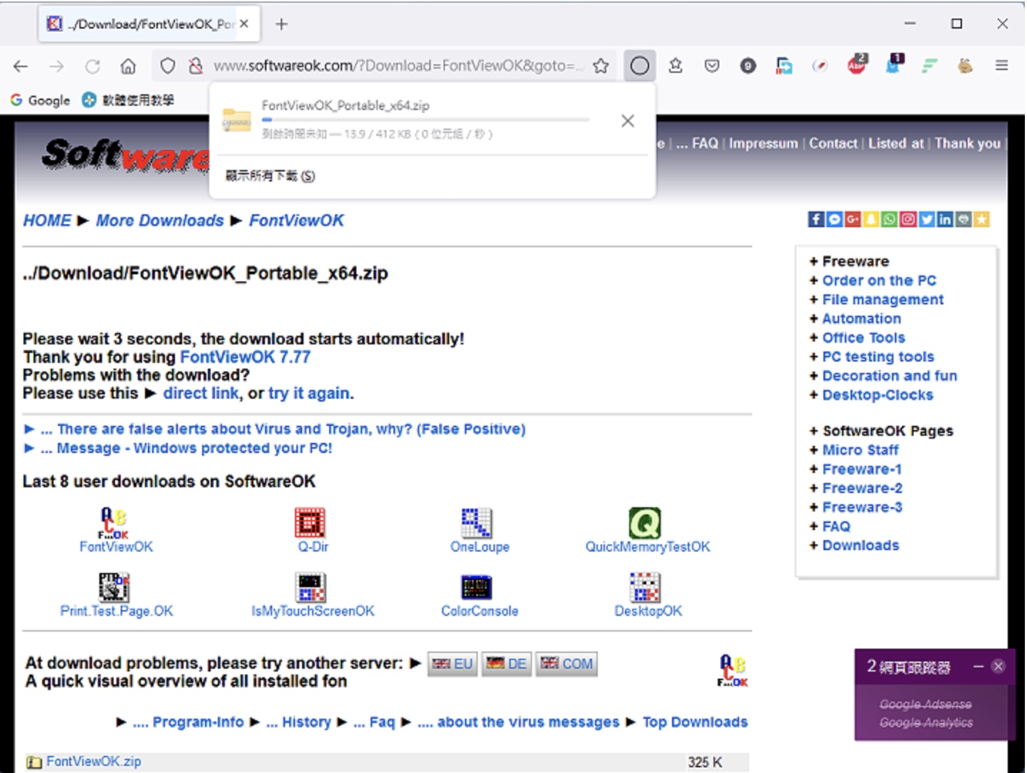
Task: Open the Google bookmark
Action: pyautogui.click(x=41, y=100)
